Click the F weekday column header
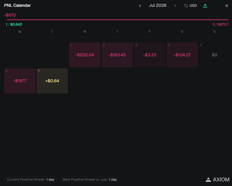 (x=149, y=32)
